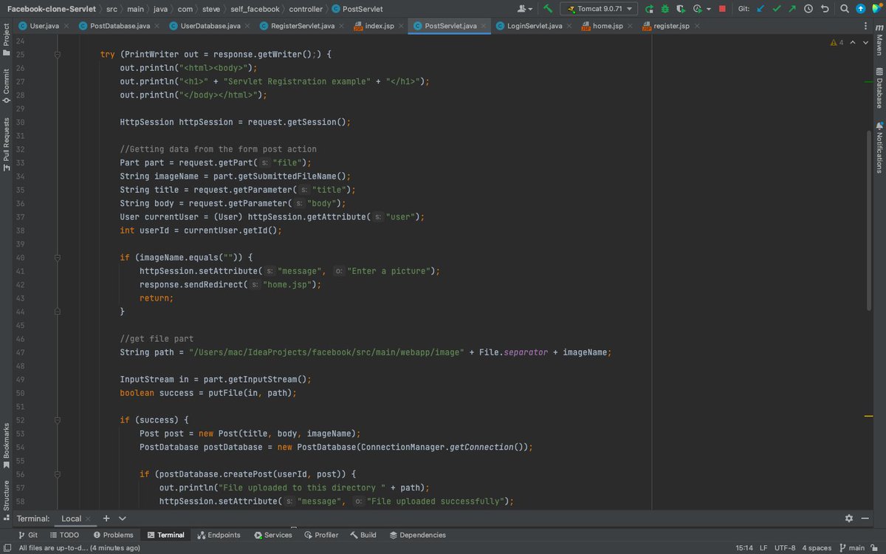Update project with the blue Git arrow
This screenshot has height=554, width=886.
click(760, 8)
